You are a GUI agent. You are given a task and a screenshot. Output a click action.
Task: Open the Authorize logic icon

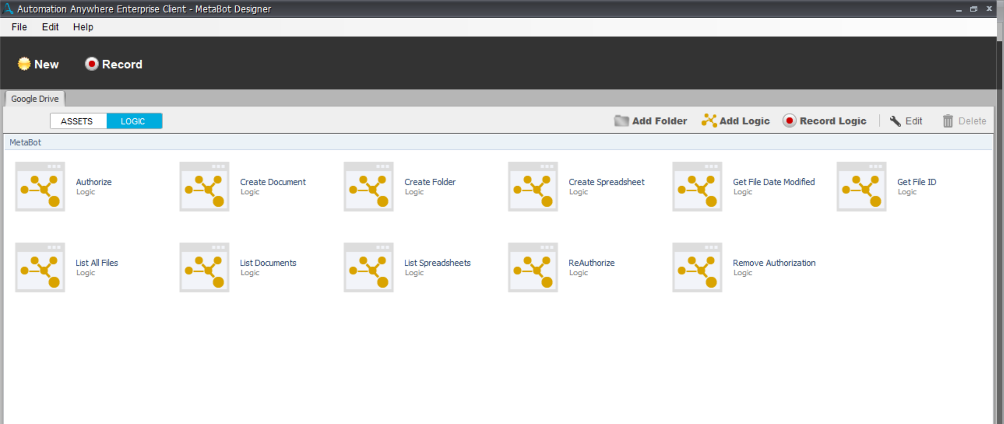coord(40,187)
